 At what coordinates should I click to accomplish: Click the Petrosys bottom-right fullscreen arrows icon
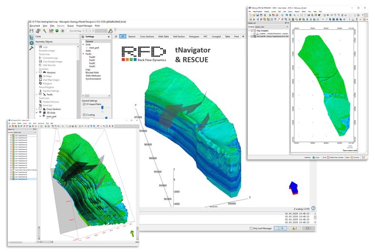(x=363, y=157)
